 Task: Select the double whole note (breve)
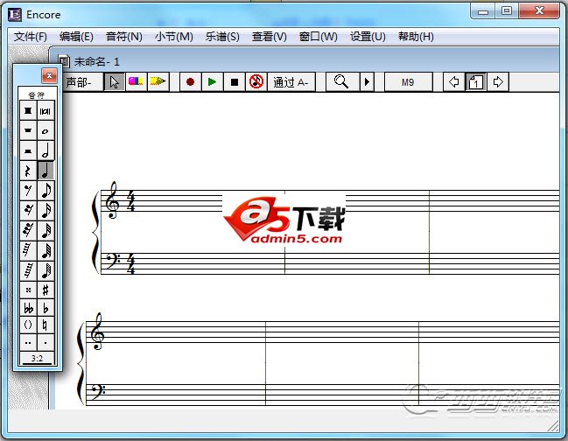(x=46, y=111)
